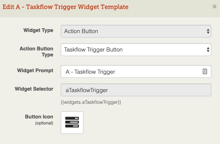Click the {{widgets.aTaskflowTrigger}} reference text
This screenshot has width=220, height=144.
91,102
